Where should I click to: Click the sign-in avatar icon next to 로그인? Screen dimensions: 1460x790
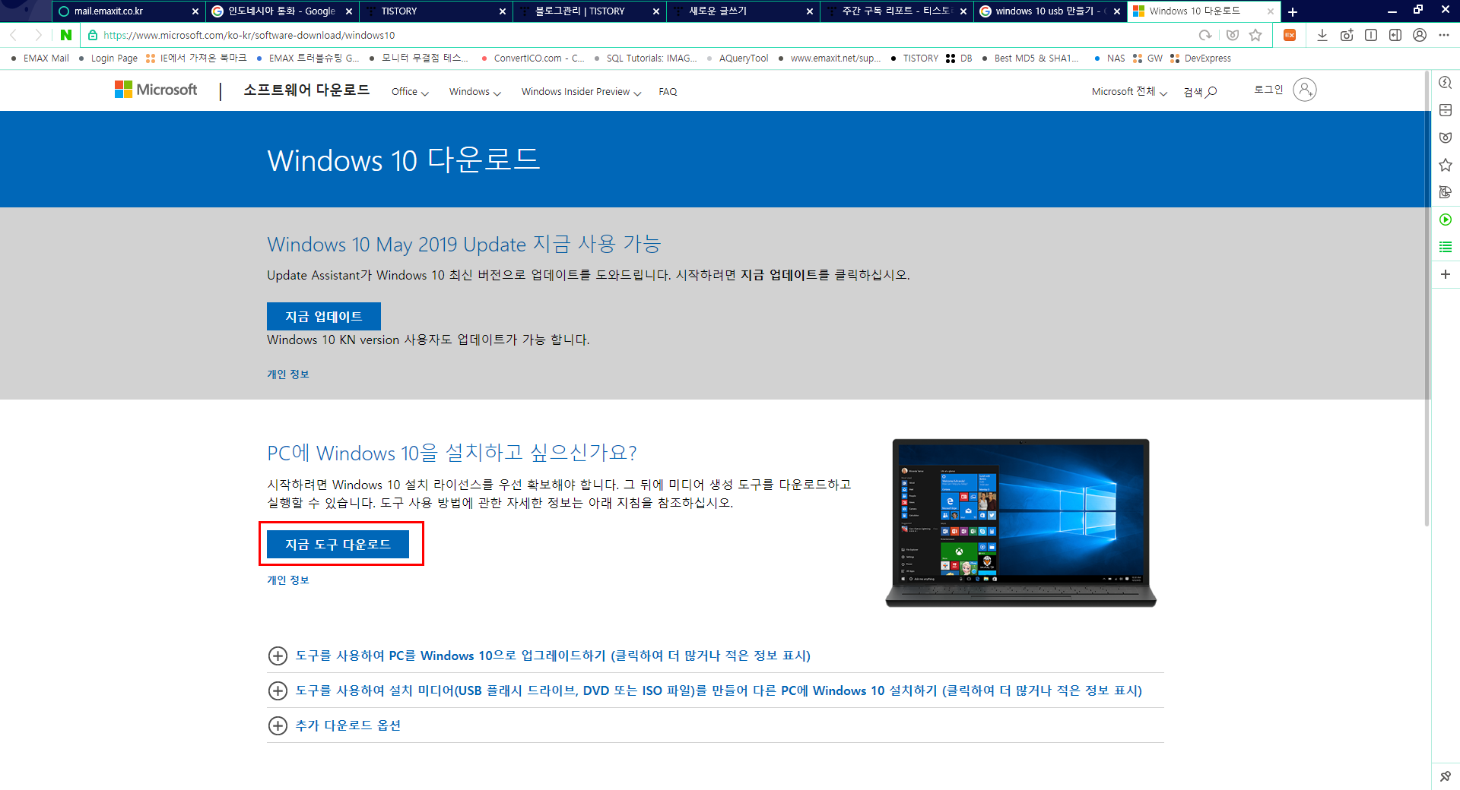tap(1304, 90)
